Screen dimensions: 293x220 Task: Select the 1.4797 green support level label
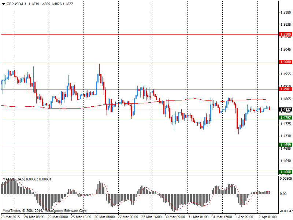pos(286,117)
